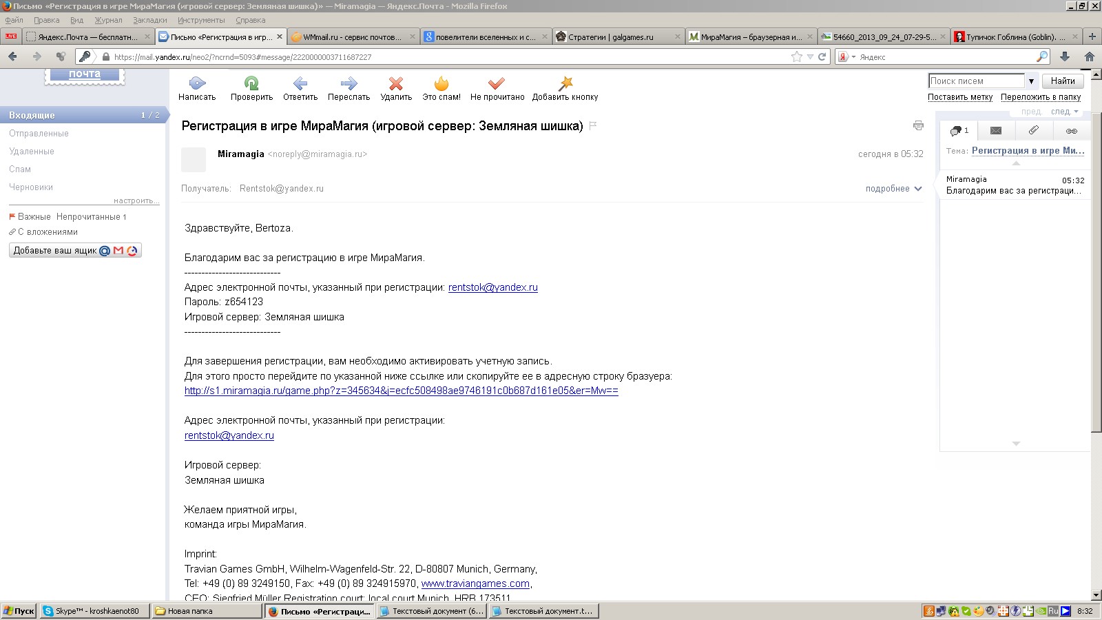Open the new tab plus button
1102x620 pixels.
point(1092,37)
